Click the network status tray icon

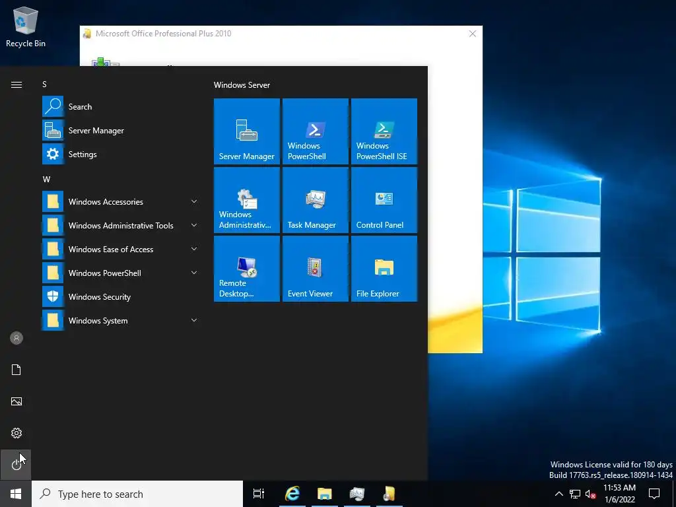575,494
